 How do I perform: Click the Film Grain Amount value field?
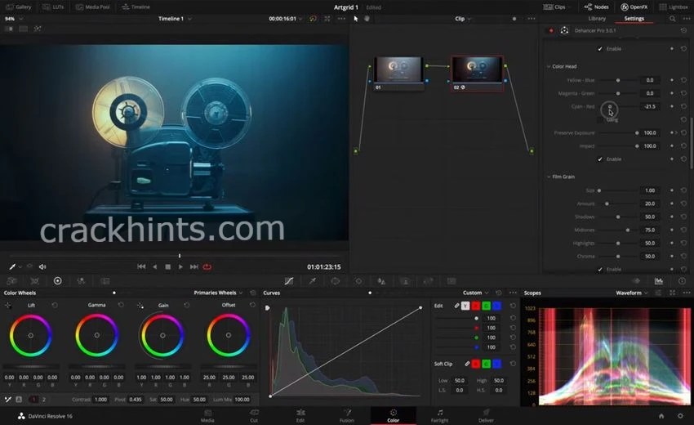(650, 204)
